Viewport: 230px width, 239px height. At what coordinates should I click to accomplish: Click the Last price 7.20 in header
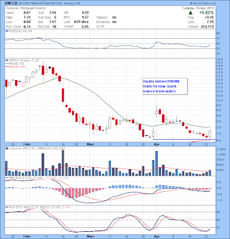click(x=210, y=22)
